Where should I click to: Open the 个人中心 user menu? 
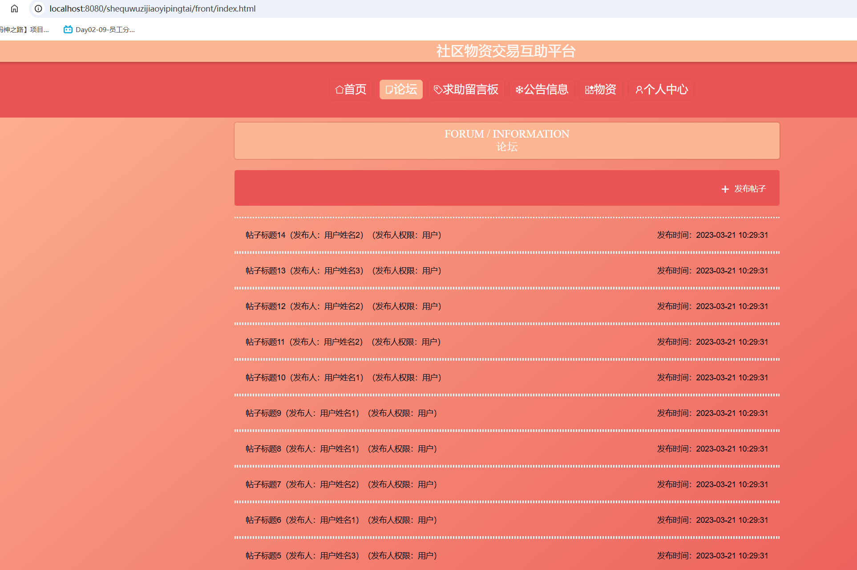click(661, 90)
